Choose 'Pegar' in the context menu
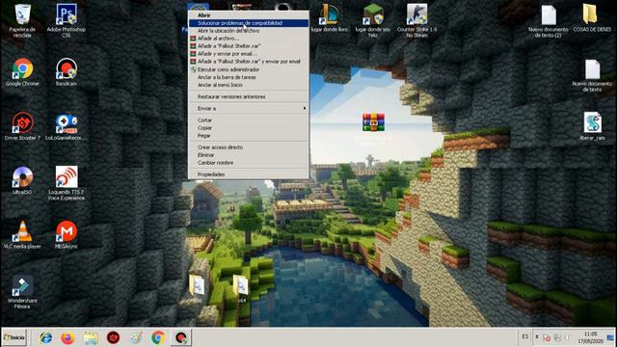Image resolution: width=617 pixels, height=347 pixels. 249,136
